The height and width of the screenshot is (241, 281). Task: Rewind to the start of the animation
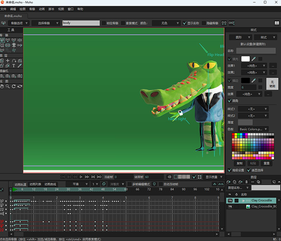tap(63, 177)
